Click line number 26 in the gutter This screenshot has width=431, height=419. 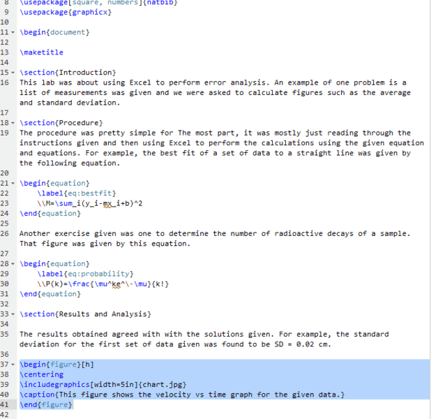click(4, 233)
